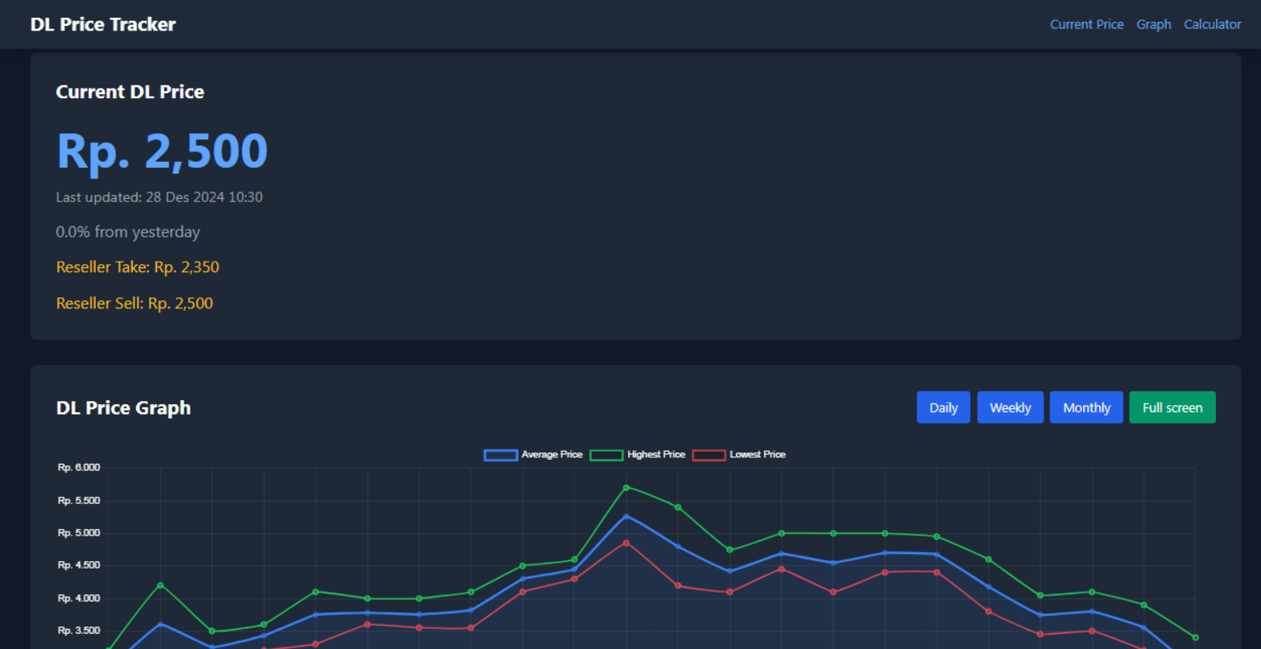Click the Rp. 5.000 axis label
1261x649 pixels.
point(79,533)
